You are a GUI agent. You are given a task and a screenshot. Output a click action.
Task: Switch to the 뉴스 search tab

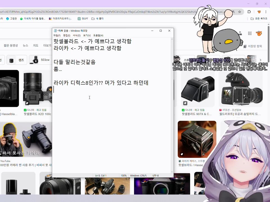pos(25,45)
